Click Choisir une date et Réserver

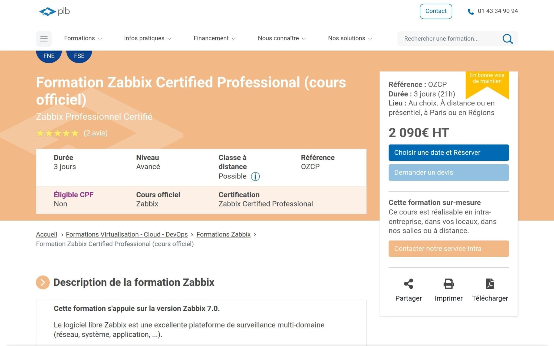[449, 153]
